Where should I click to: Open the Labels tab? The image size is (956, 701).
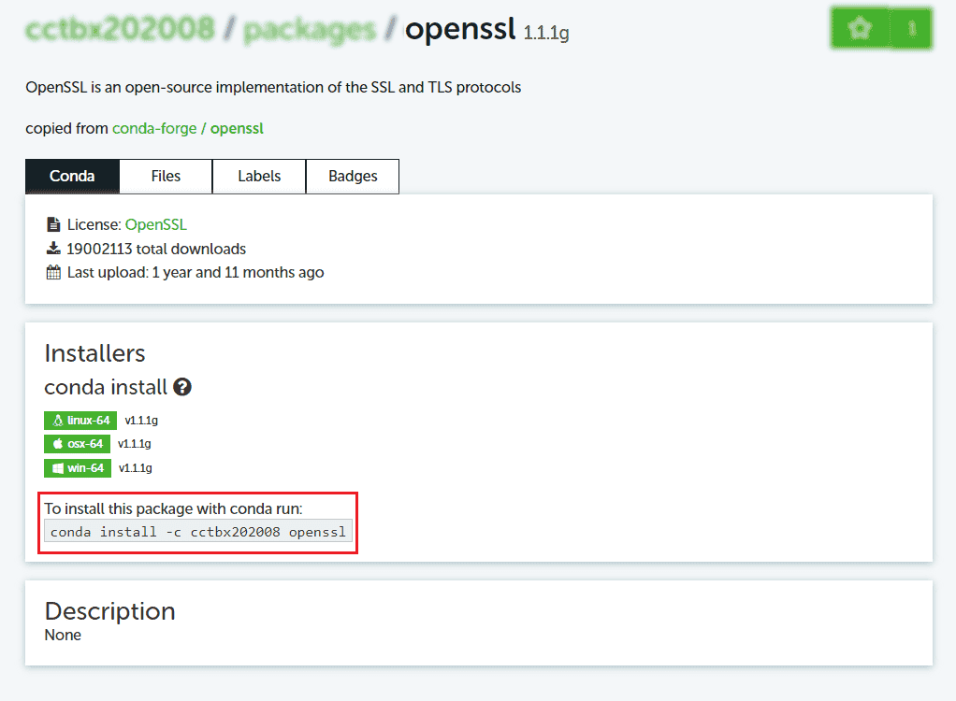pos(259,176)
